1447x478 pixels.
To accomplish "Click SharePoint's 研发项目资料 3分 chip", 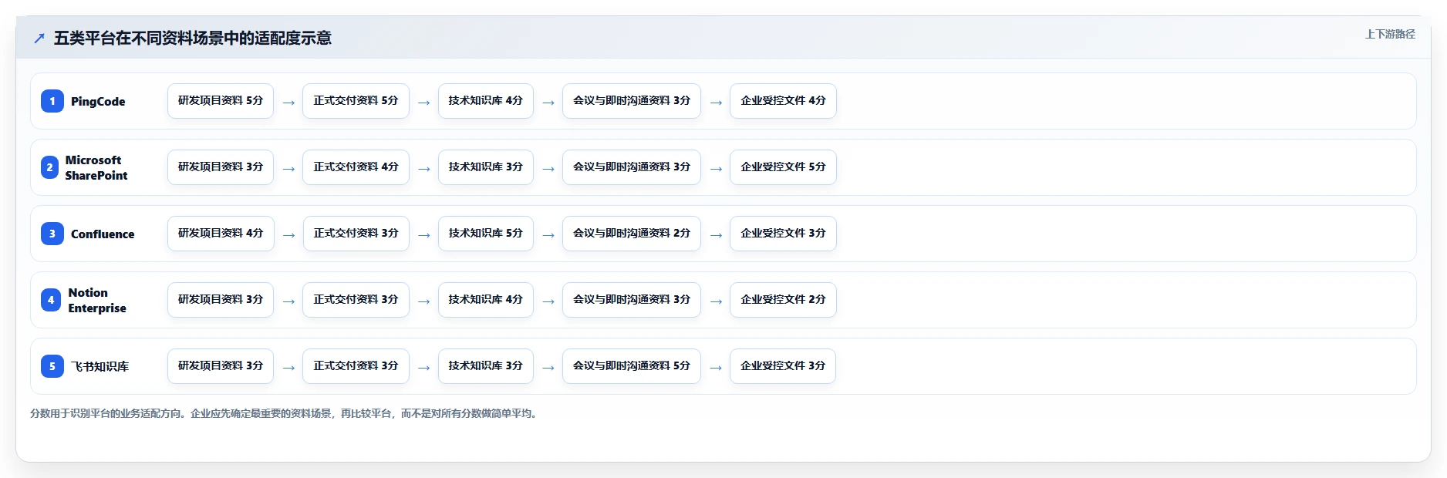I will pos(221,167).
